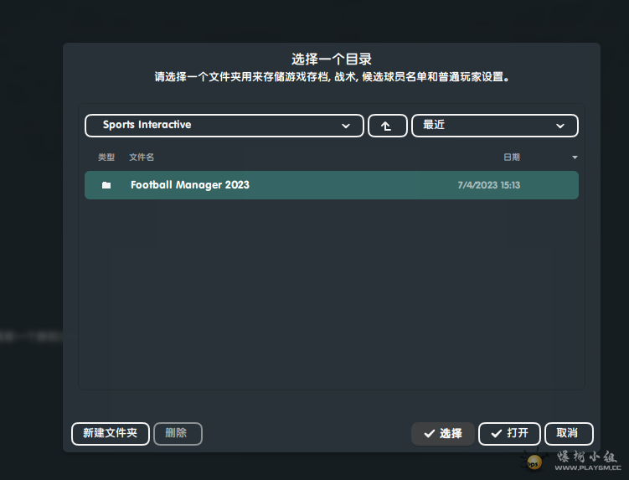Go up one folder level
Screen dimensions: 629x480
point(388,126)
